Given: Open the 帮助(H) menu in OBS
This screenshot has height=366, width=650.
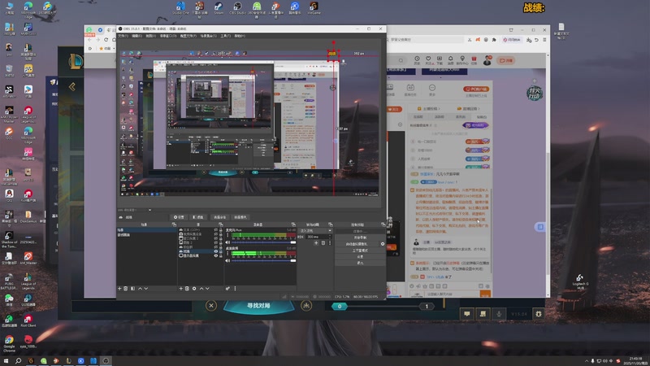Looking at the screenshot, I should tap(240, 36).
